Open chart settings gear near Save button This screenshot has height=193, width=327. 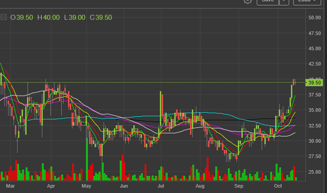coord(248,1)
